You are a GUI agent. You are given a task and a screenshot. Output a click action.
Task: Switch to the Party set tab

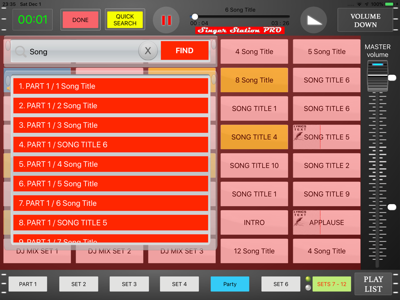click(x=230, y=284)
